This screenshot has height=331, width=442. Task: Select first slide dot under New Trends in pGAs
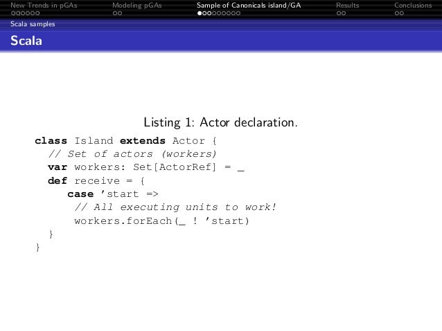click(13, 13)
